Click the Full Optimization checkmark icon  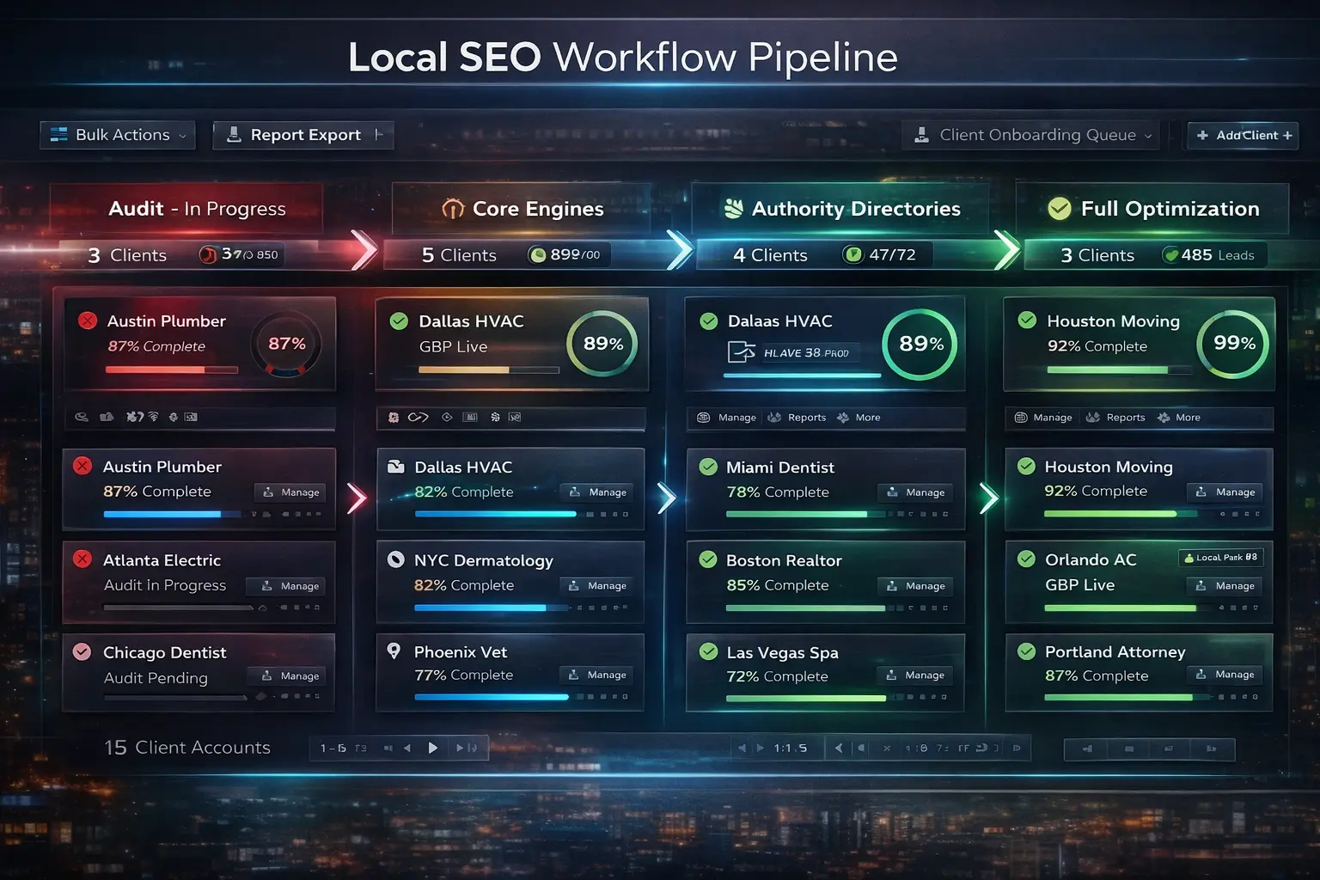click(x=1060, y=208)
